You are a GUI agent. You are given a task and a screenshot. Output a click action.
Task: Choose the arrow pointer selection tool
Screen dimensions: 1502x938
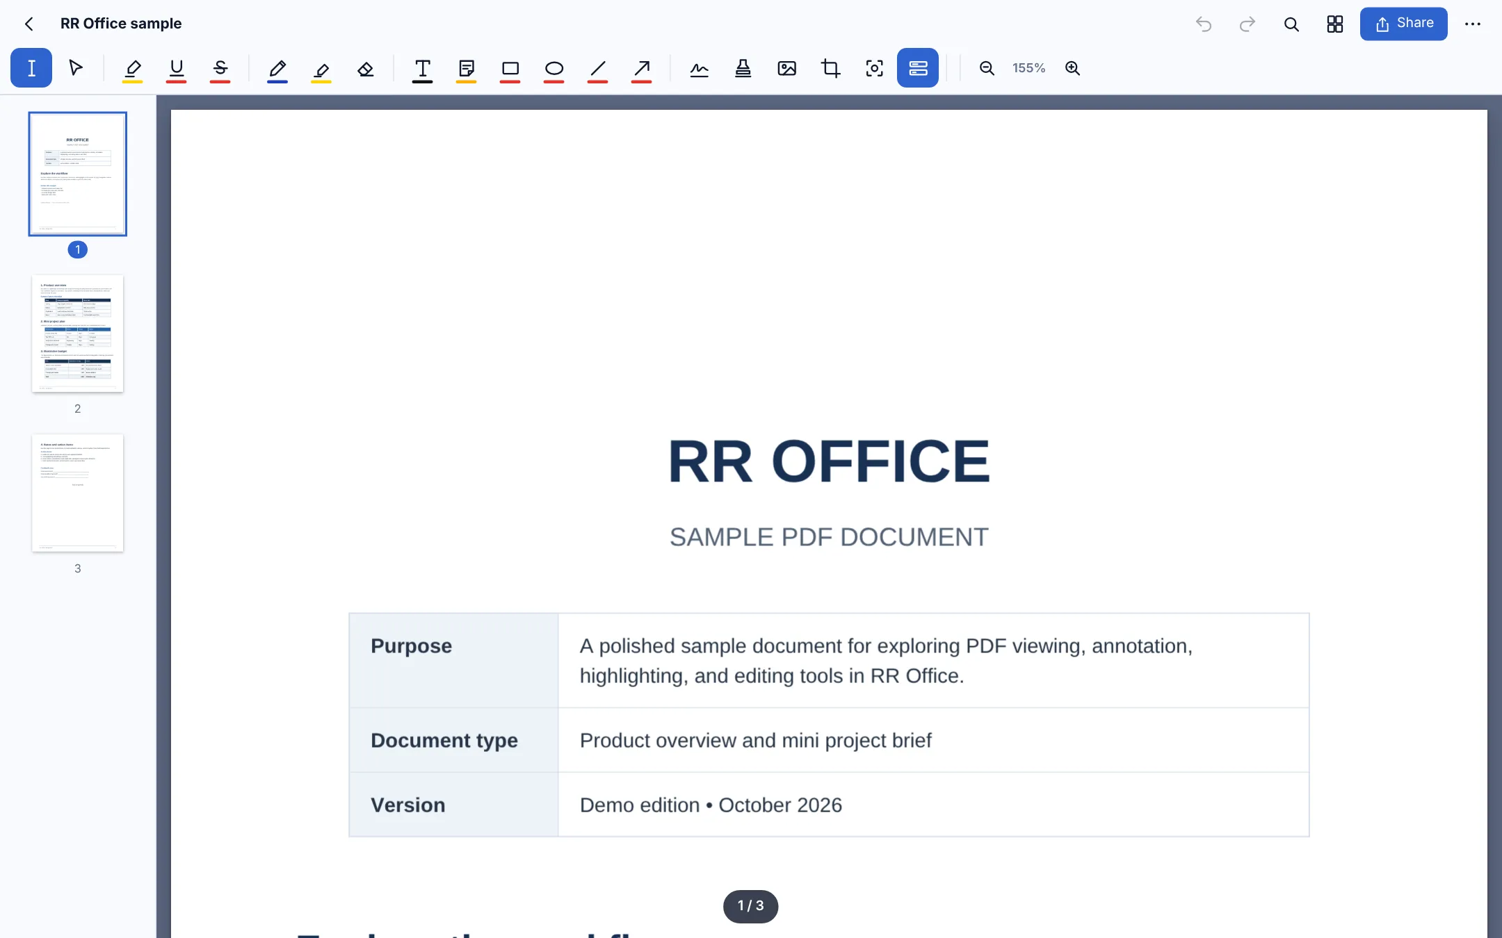coord(75,68)
